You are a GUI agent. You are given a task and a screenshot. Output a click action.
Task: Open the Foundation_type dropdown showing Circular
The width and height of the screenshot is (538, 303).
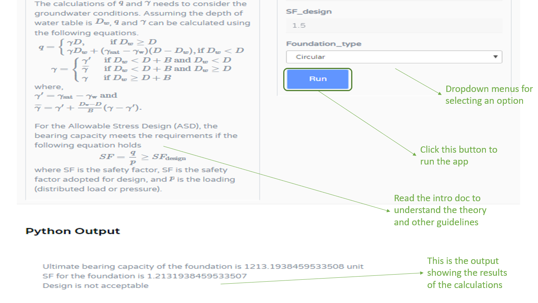click(x=394, y=57)
